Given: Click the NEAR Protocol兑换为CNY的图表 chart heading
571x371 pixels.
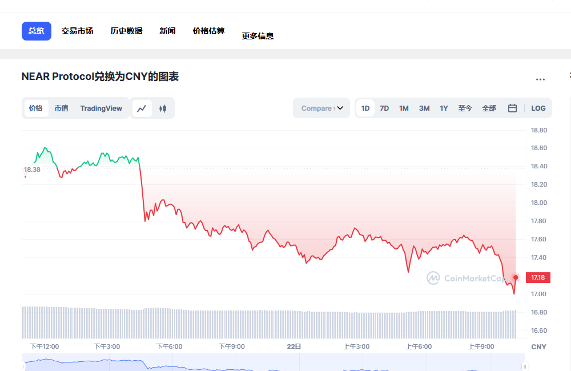Looking at the screenshot, I should 100,76.
